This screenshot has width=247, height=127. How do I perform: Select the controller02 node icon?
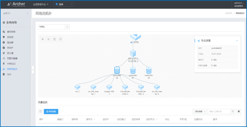coord(117,70)
